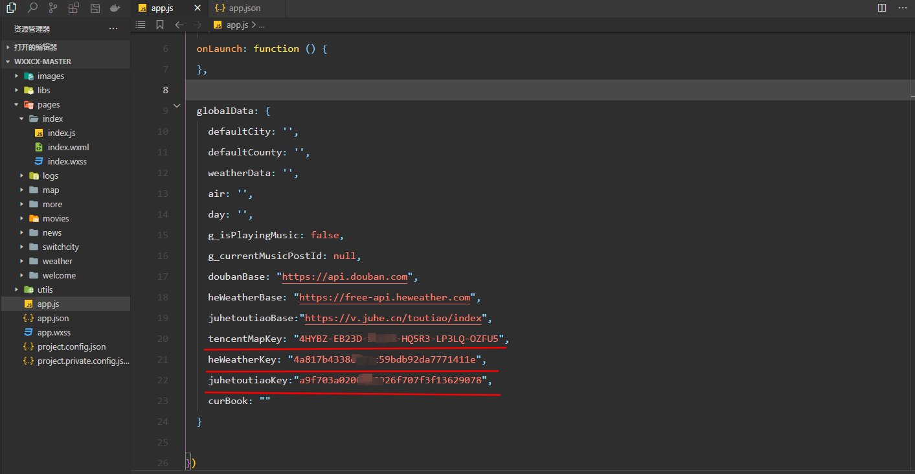This screenshot has width=915, height=474.
Task: Collapse the index folder
Action: (65, 119)
